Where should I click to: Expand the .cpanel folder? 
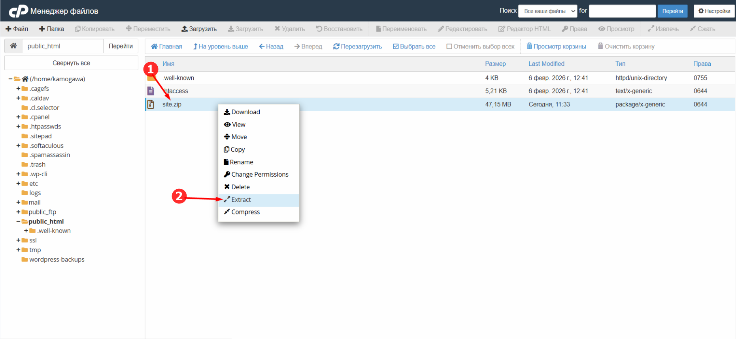pos(18,117)
